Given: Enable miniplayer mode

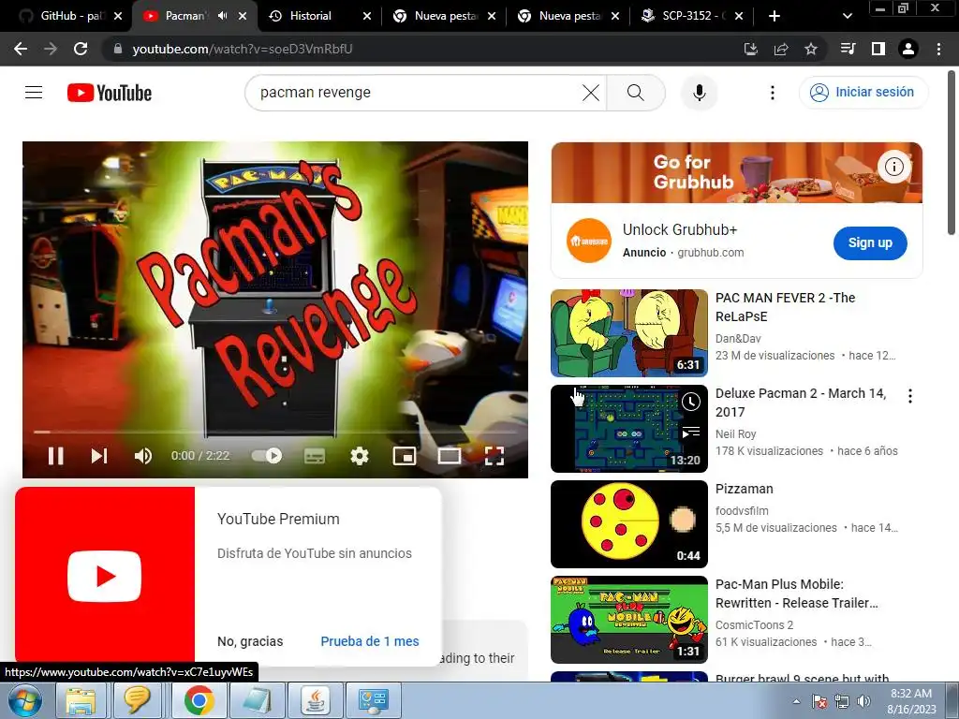Looking at the screenshot, I should (405, 456).
